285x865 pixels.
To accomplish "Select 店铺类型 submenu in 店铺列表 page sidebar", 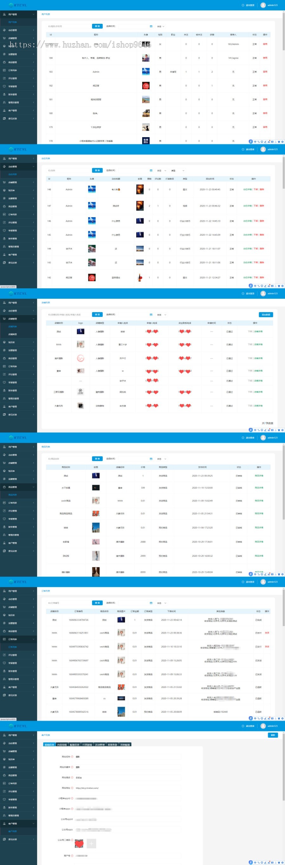I will click(x=13, y=335).
